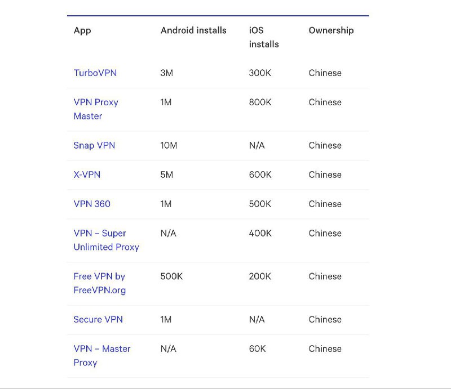Image resolution: width=451 pixels, height=389 pixels.
Task: Click Chinese ownership in TurboVPN row
Action: 325,73
